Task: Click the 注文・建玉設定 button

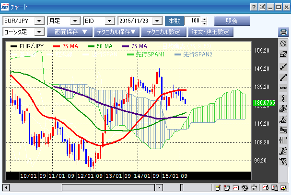Action: pyautogui.click(x=210, y=32)
